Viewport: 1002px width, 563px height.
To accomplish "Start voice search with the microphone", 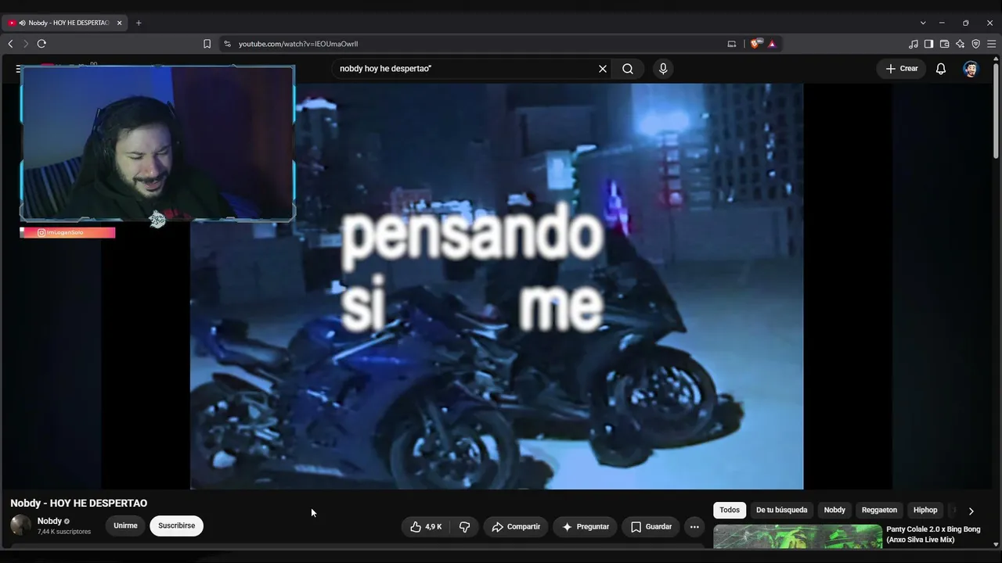I will [x=663, y=69].
